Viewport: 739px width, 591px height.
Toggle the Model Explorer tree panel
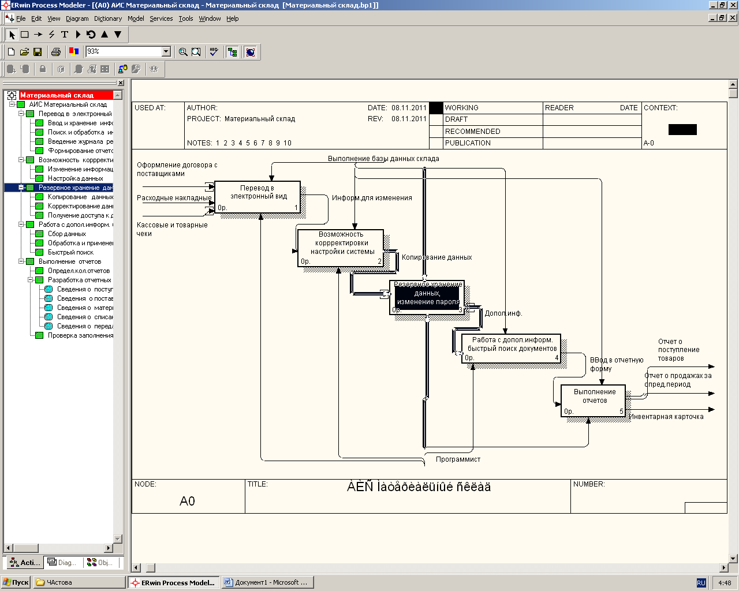(232, 52)
